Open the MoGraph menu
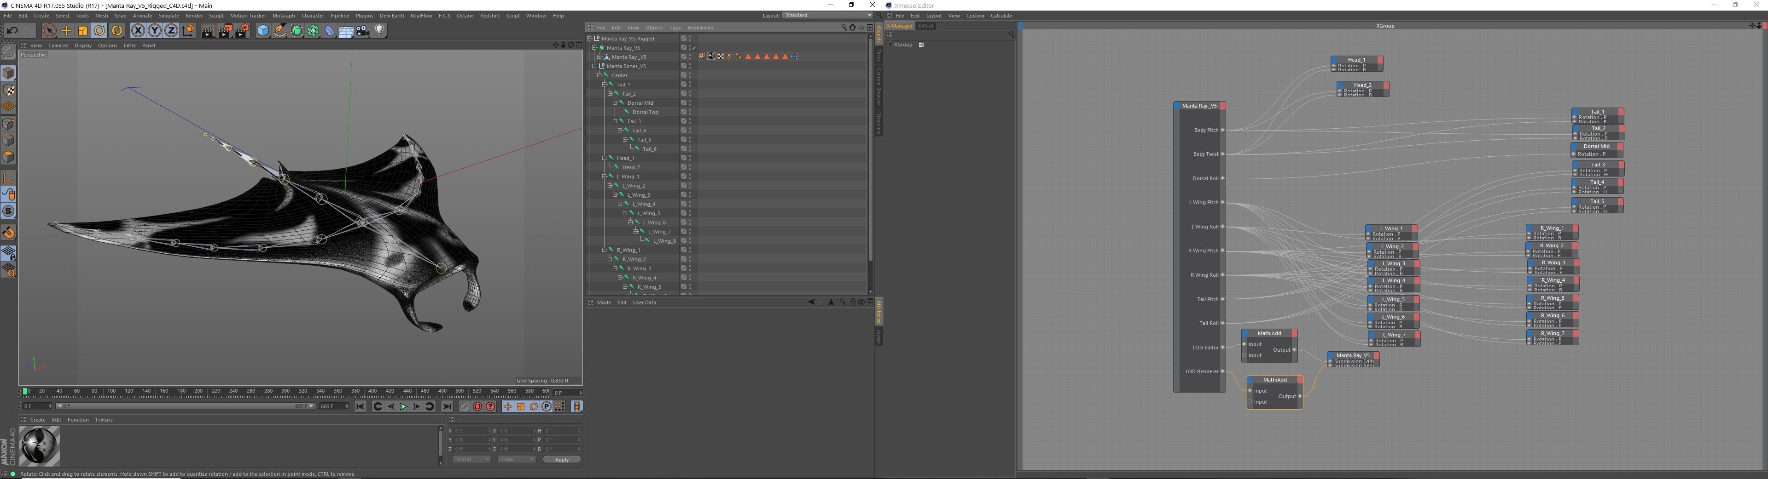The height and width of the screenshot is (479, 1768). click(x=284, y=16)
